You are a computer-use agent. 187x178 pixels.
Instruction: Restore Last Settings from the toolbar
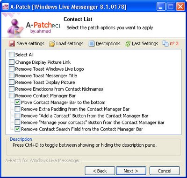tap(142, 44)
